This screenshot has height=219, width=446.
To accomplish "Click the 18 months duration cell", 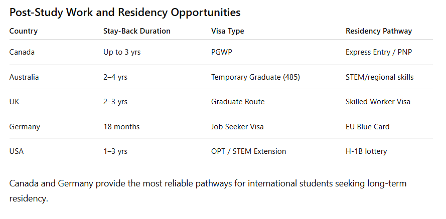I will pos(121,126).
